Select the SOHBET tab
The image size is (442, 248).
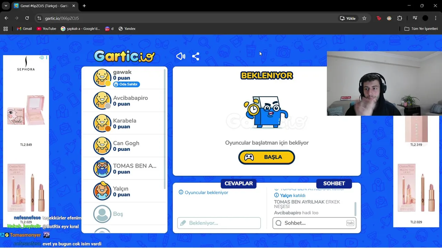pyautogui.click(x=334, y=184)
